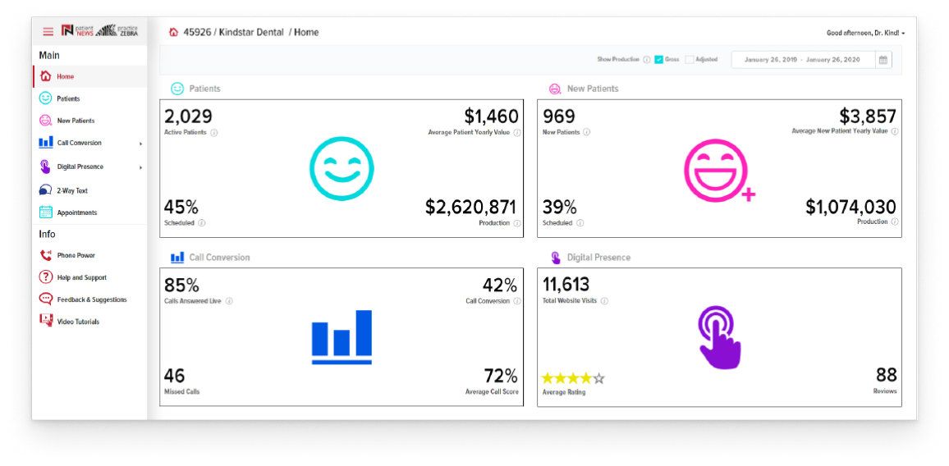
Task: Click Calls Answered Live info icon
Action: pyautogui.click(x=229, y=301)
